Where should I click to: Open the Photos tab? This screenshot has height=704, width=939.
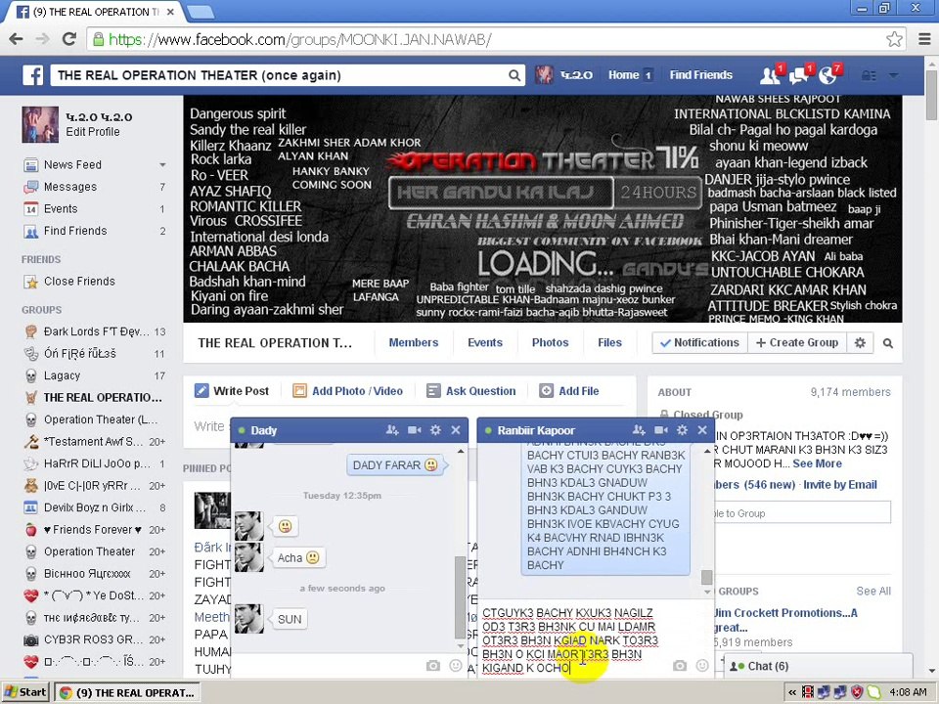[x=551, y=342]
